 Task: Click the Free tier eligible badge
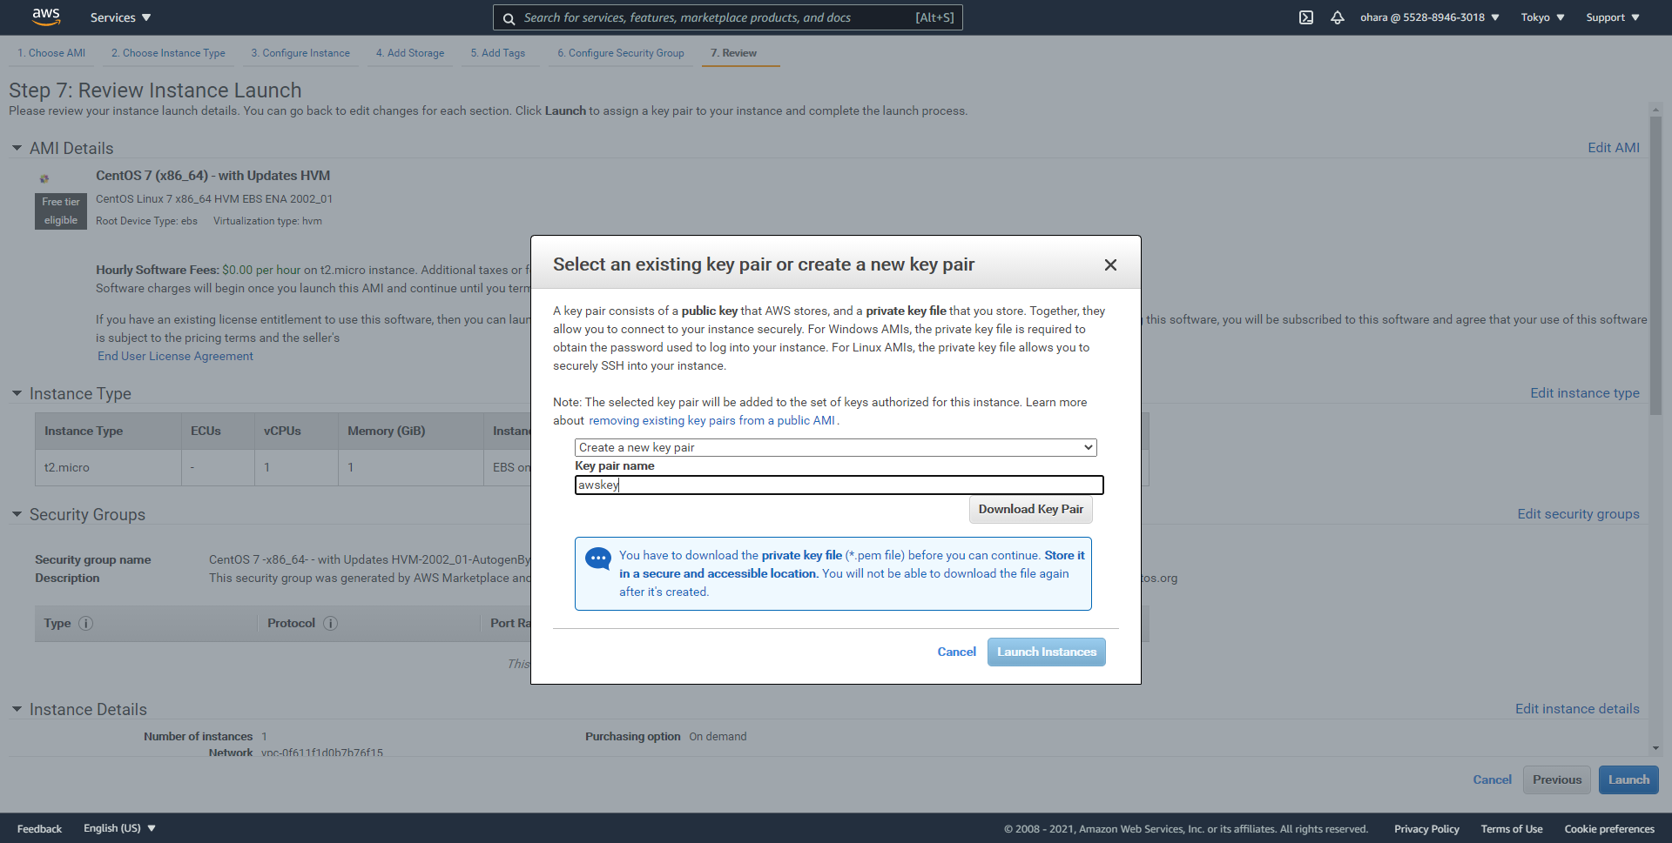61,211
